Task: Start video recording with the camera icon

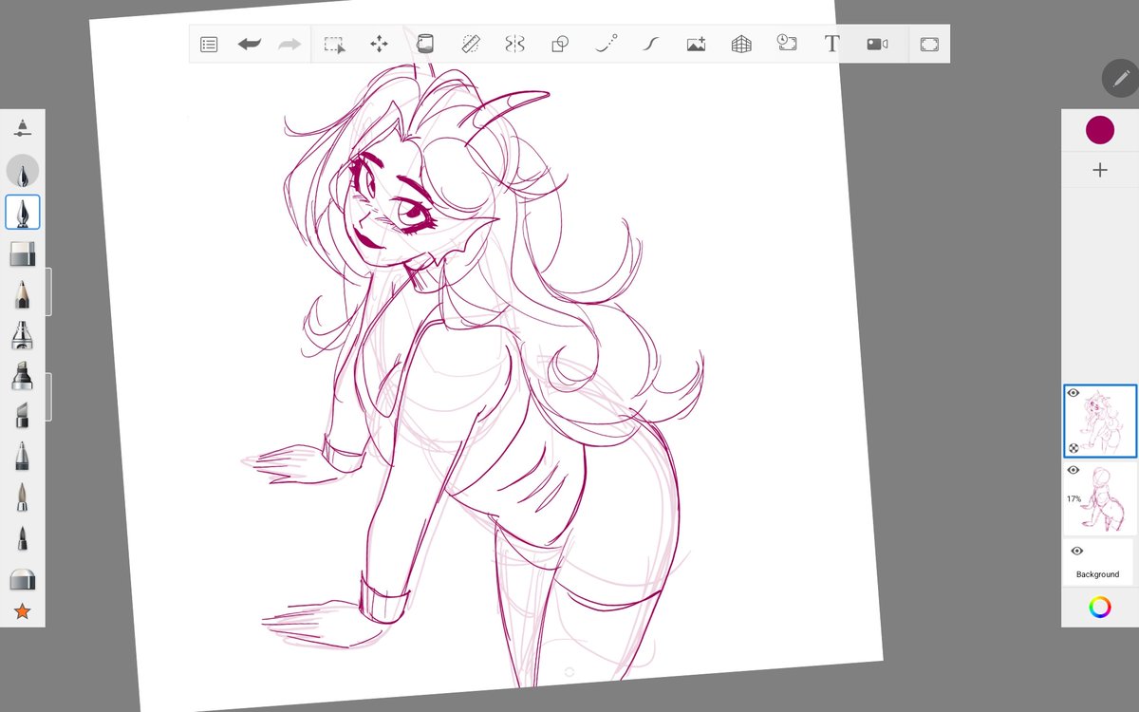Action: pos(877,44)
